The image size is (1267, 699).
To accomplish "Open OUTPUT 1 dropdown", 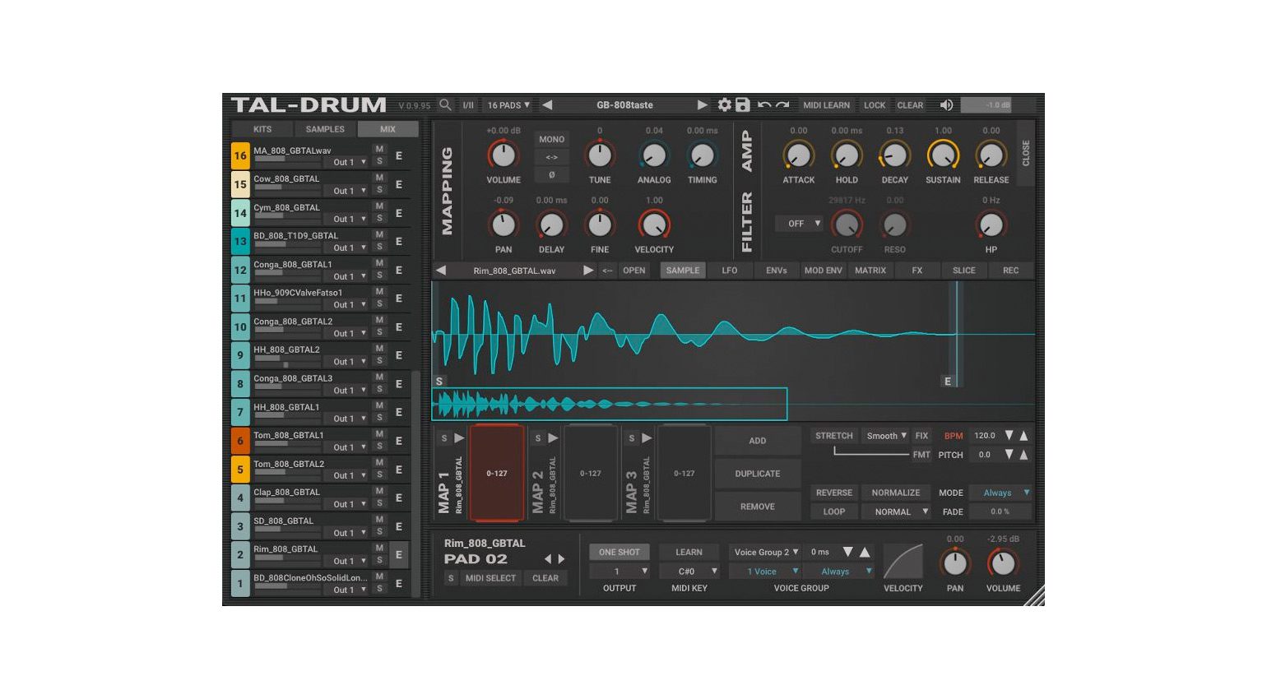I will pos(620,571).
